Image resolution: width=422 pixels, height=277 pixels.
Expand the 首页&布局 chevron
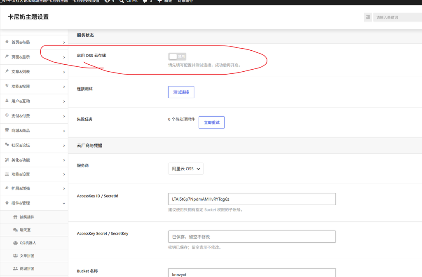pyautogui.click(x=64, y=42)
